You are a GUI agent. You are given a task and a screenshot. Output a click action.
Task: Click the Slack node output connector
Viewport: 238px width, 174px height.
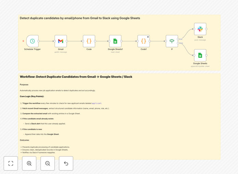(206, 29)
